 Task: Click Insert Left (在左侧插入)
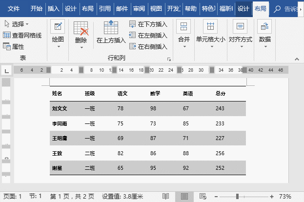[x=148, y=36]
